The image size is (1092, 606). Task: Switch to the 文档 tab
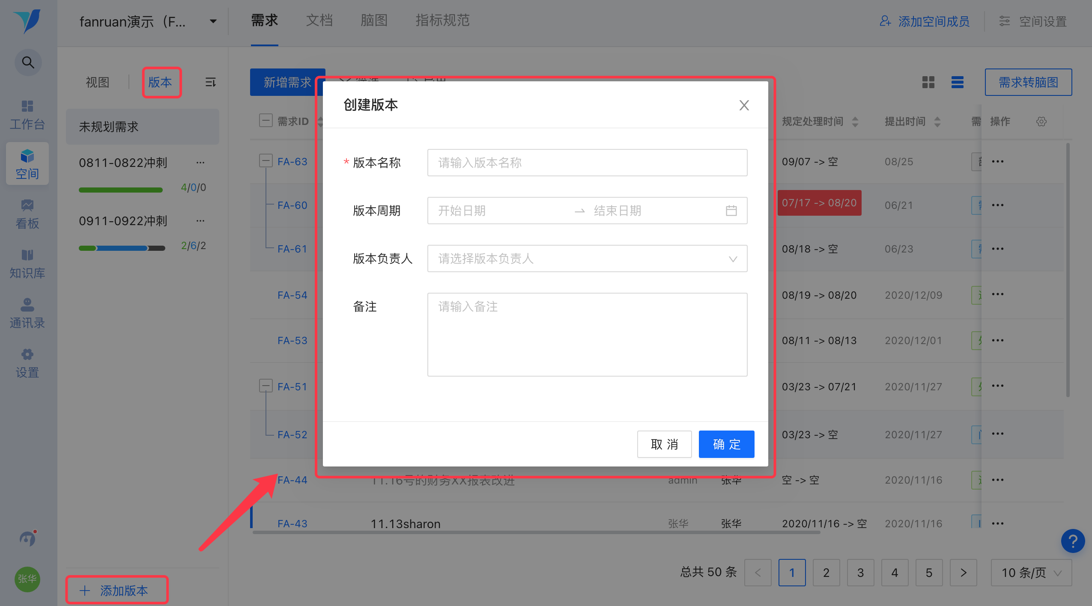(x=319, y=21)
